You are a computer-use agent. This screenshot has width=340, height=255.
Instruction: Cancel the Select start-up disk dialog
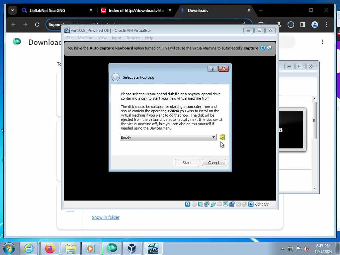[213, 163]
